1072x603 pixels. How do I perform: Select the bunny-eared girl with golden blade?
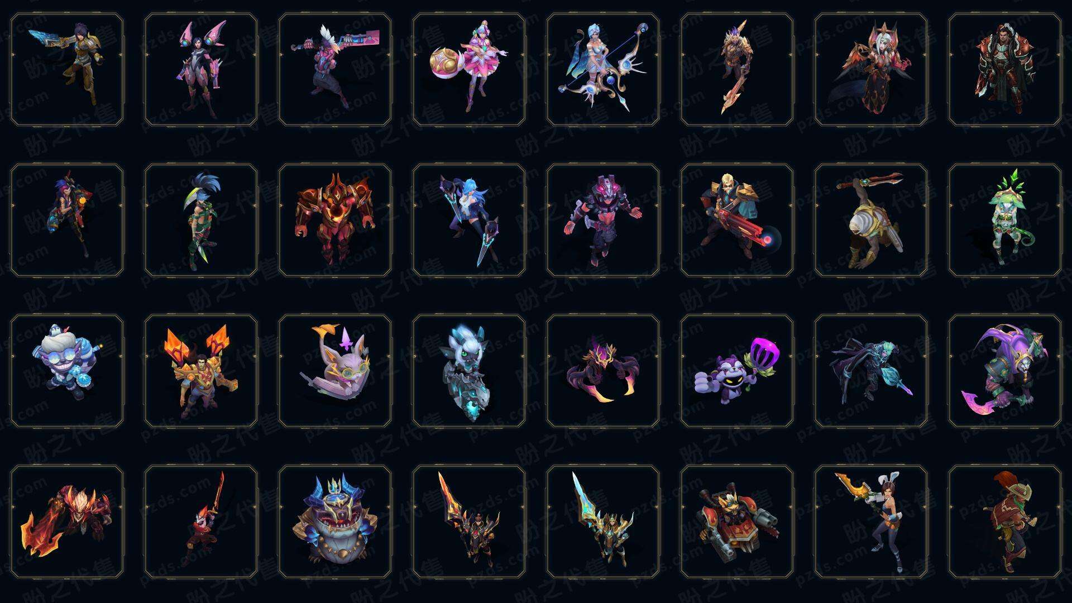click(871, 522)
